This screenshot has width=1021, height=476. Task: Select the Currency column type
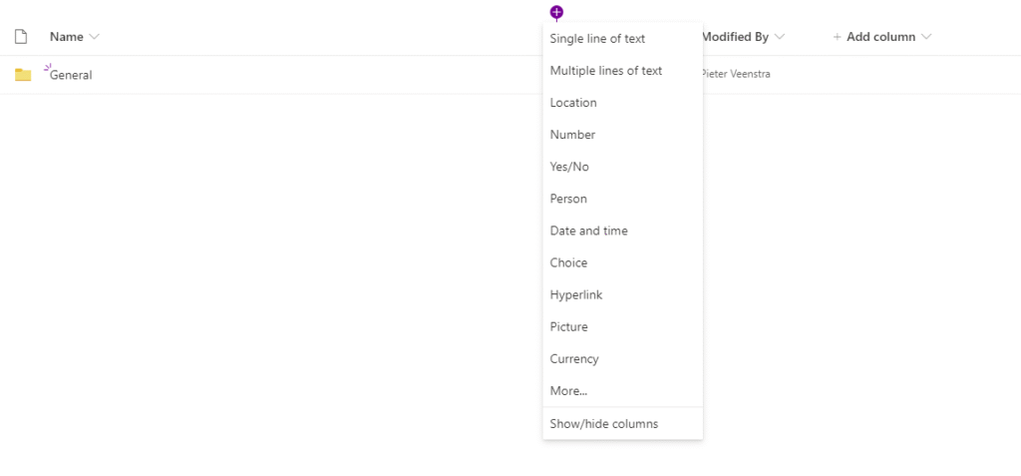622,358
